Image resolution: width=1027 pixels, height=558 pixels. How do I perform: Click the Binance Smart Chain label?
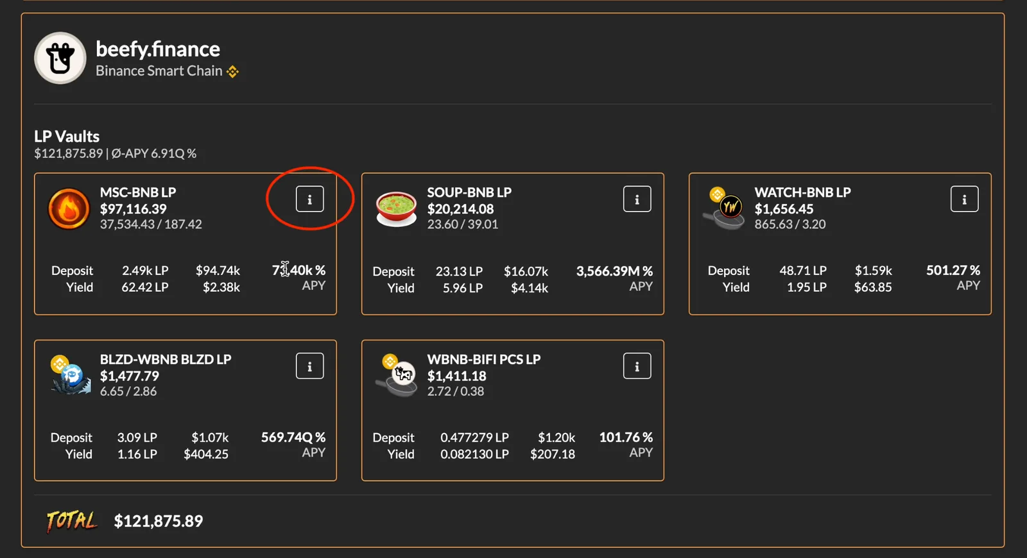[x=159, y=71]
